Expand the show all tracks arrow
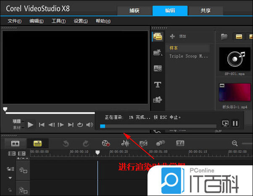253x196 pixels. pos(10,178)
